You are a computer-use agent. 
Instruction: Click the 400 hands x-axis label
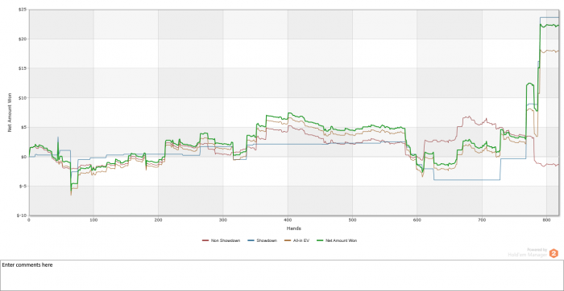click(288, 219)
